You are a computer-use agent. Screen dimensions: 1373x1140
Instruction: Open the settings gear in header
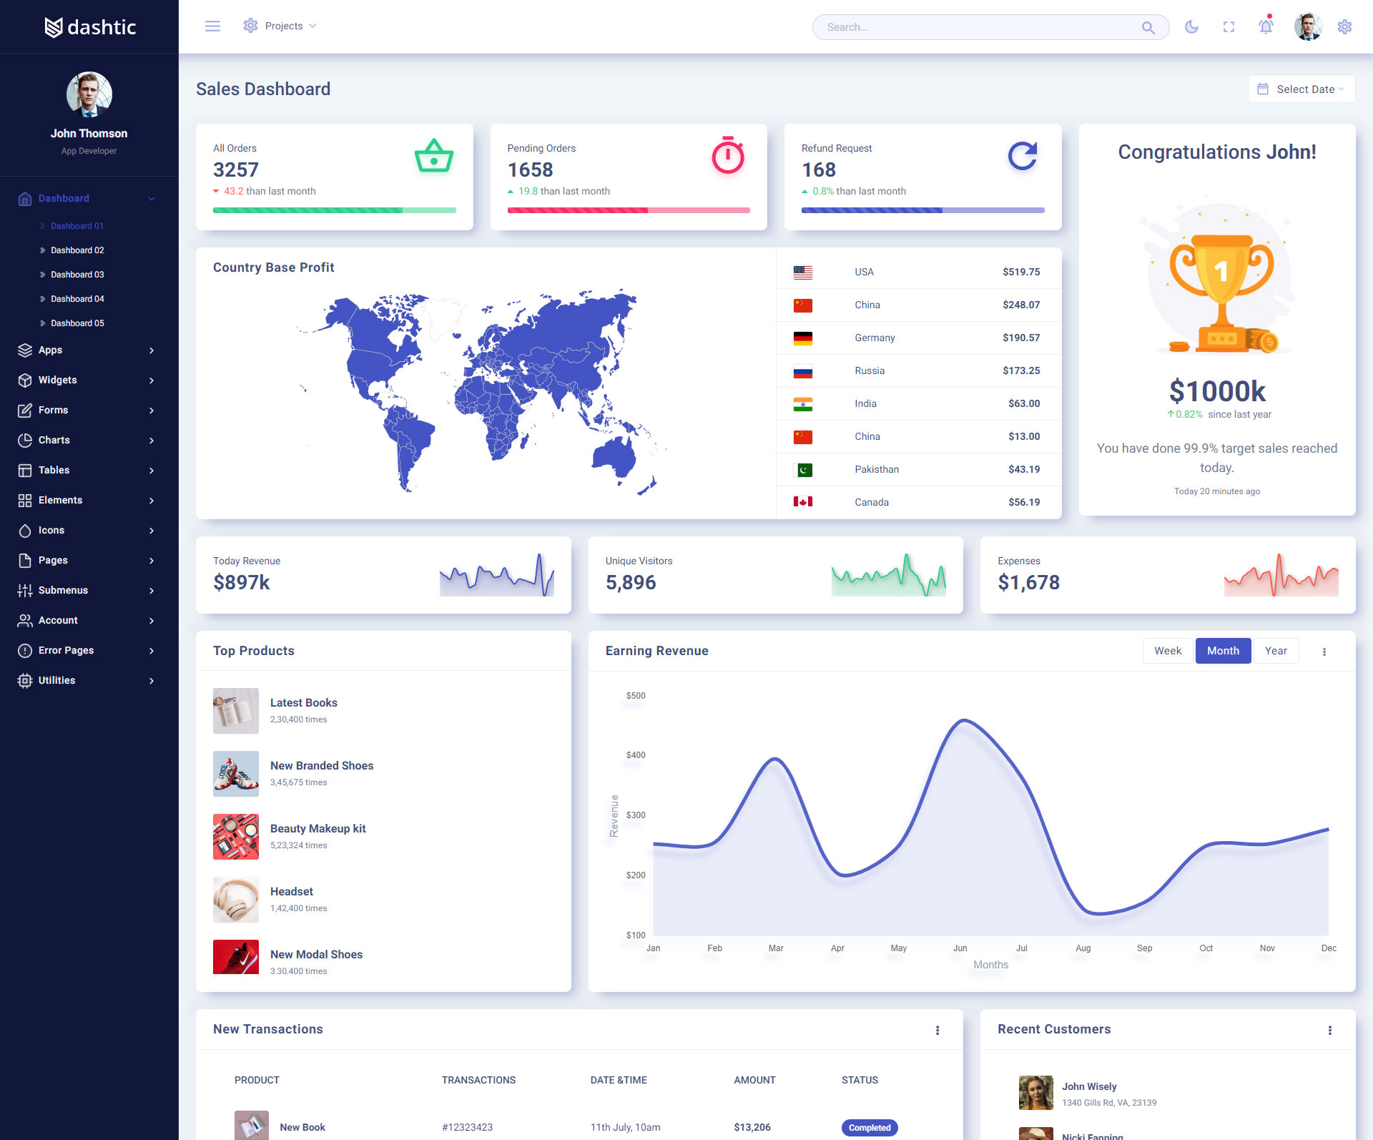[1344, 27]
